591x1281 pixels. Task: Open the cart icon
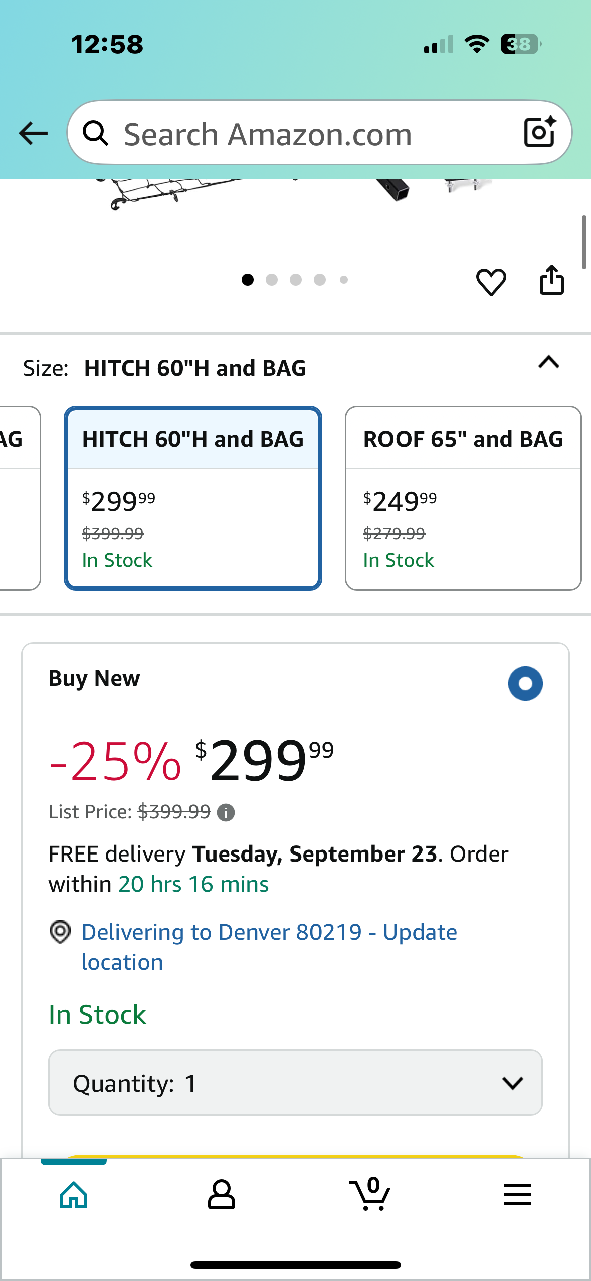(x=370, y=1194)
